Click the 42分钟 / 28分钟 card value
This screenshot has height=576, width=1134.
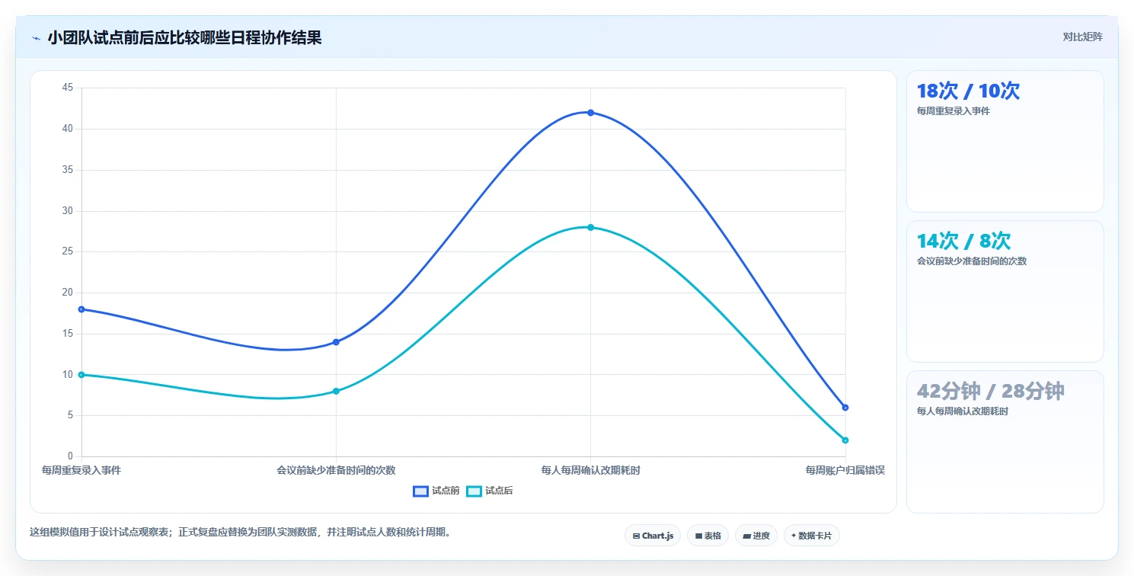coord(990,391)
